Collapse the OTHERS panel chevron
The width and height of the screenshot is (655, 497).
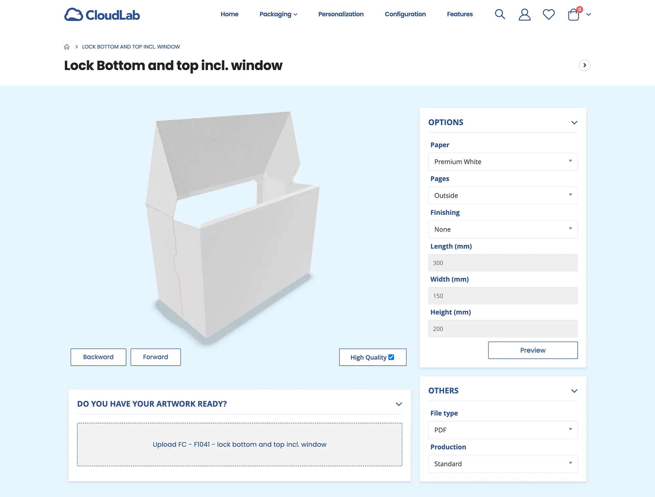574,391
